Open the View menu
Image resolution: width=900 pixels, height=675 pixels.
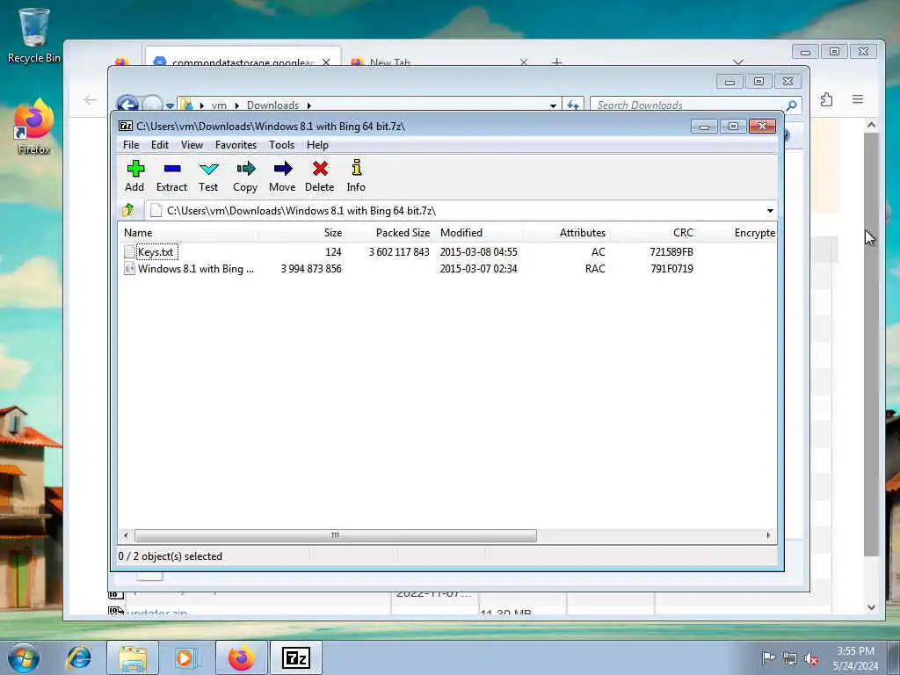click(x=192, y=145)
